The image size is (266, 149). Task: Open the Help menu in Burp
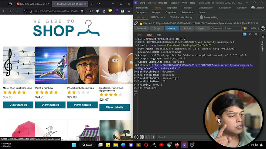click(192, 3)
